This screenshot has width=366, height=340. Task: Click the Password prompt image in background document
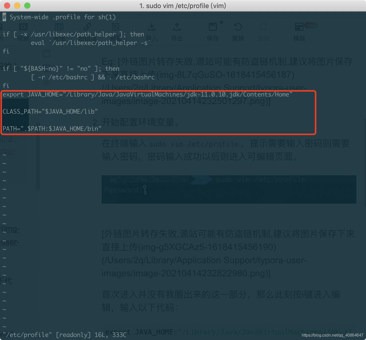tap(229, 189)
